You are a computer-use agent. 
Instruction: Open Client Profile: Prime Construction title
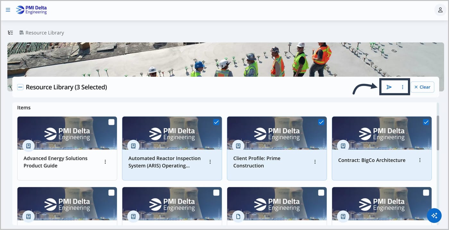(x=257, y=162)
